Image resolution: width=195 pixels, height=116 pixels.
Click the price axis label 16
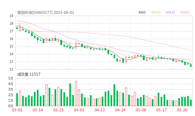click(x=11, y=39)
